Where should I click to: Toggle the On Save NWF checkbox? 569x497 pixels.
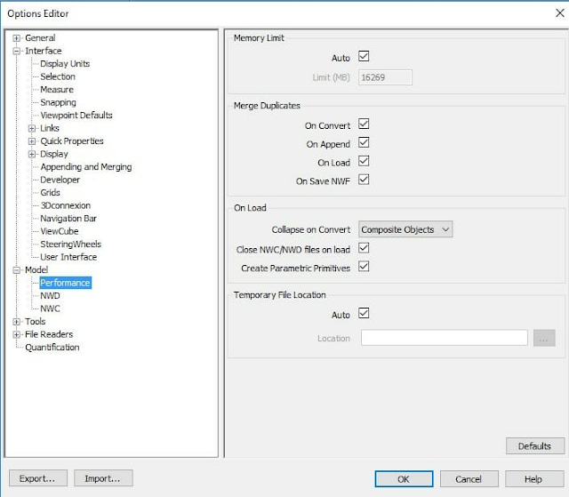pyautogui.click(x=364, y=180)
